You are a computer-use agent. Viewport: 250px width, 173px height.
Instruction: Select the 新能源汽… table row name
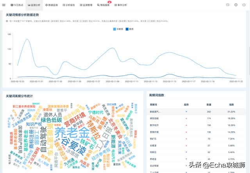click(155, 112)
